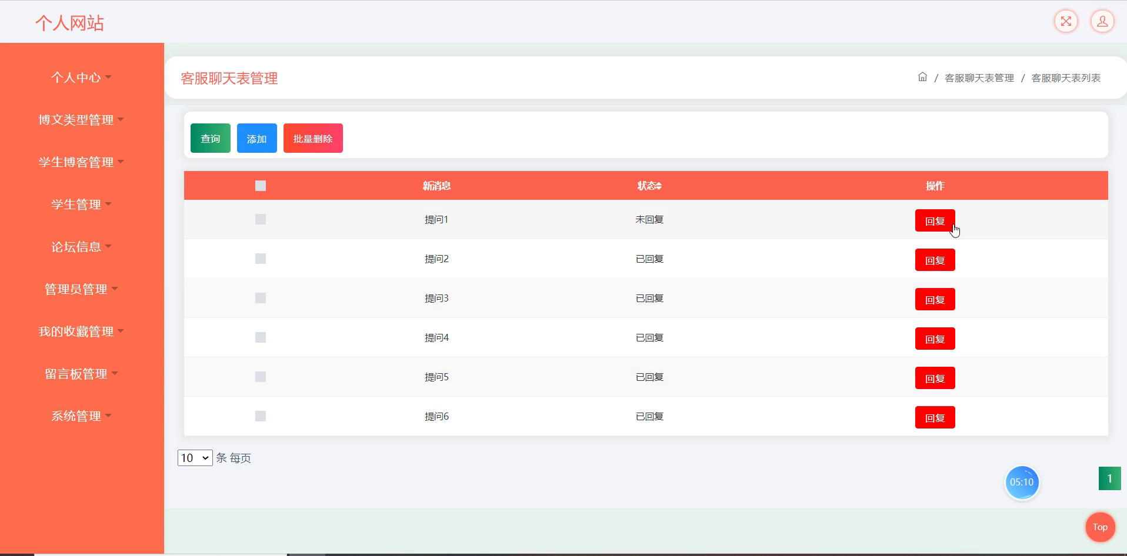Tick the checkbox for row 提问5
1127x556 pixels.
click(261, 377)
